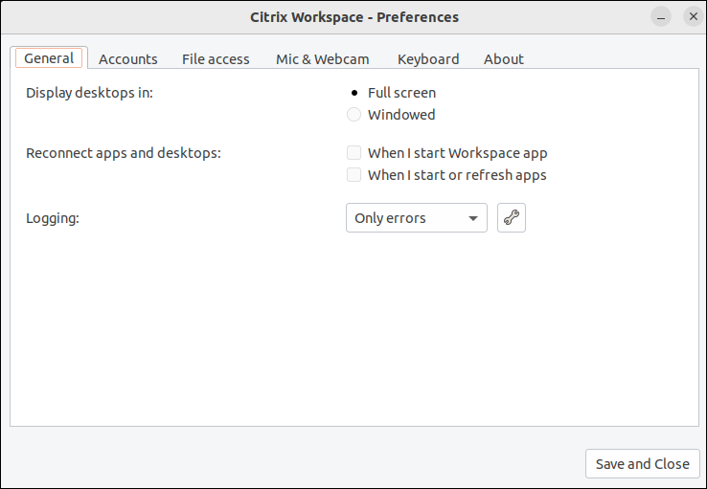Expand the Only errors logging dropdown

pos(417,218)
